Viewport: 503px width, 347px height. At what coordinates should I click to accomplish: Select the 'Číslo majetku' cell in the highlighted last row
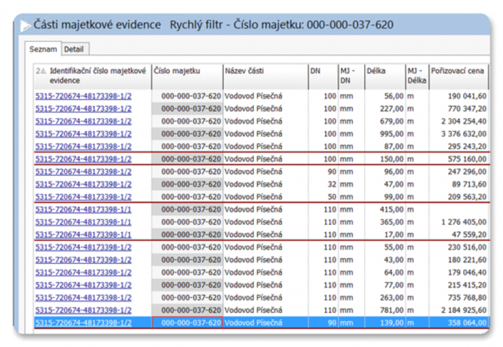[187, 322]
